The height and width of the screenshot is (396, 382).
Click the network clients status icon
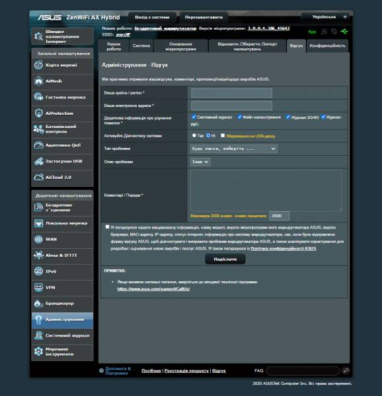(334, 32)
